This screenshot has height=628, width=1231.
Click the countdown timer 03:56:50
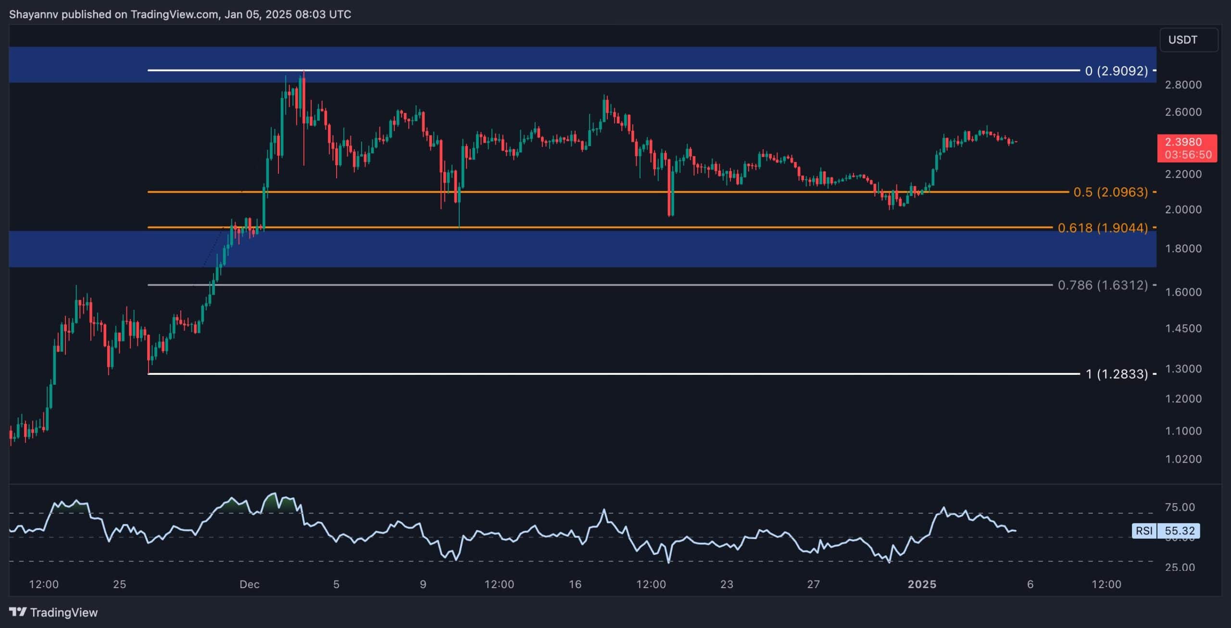click(1188, 155)
